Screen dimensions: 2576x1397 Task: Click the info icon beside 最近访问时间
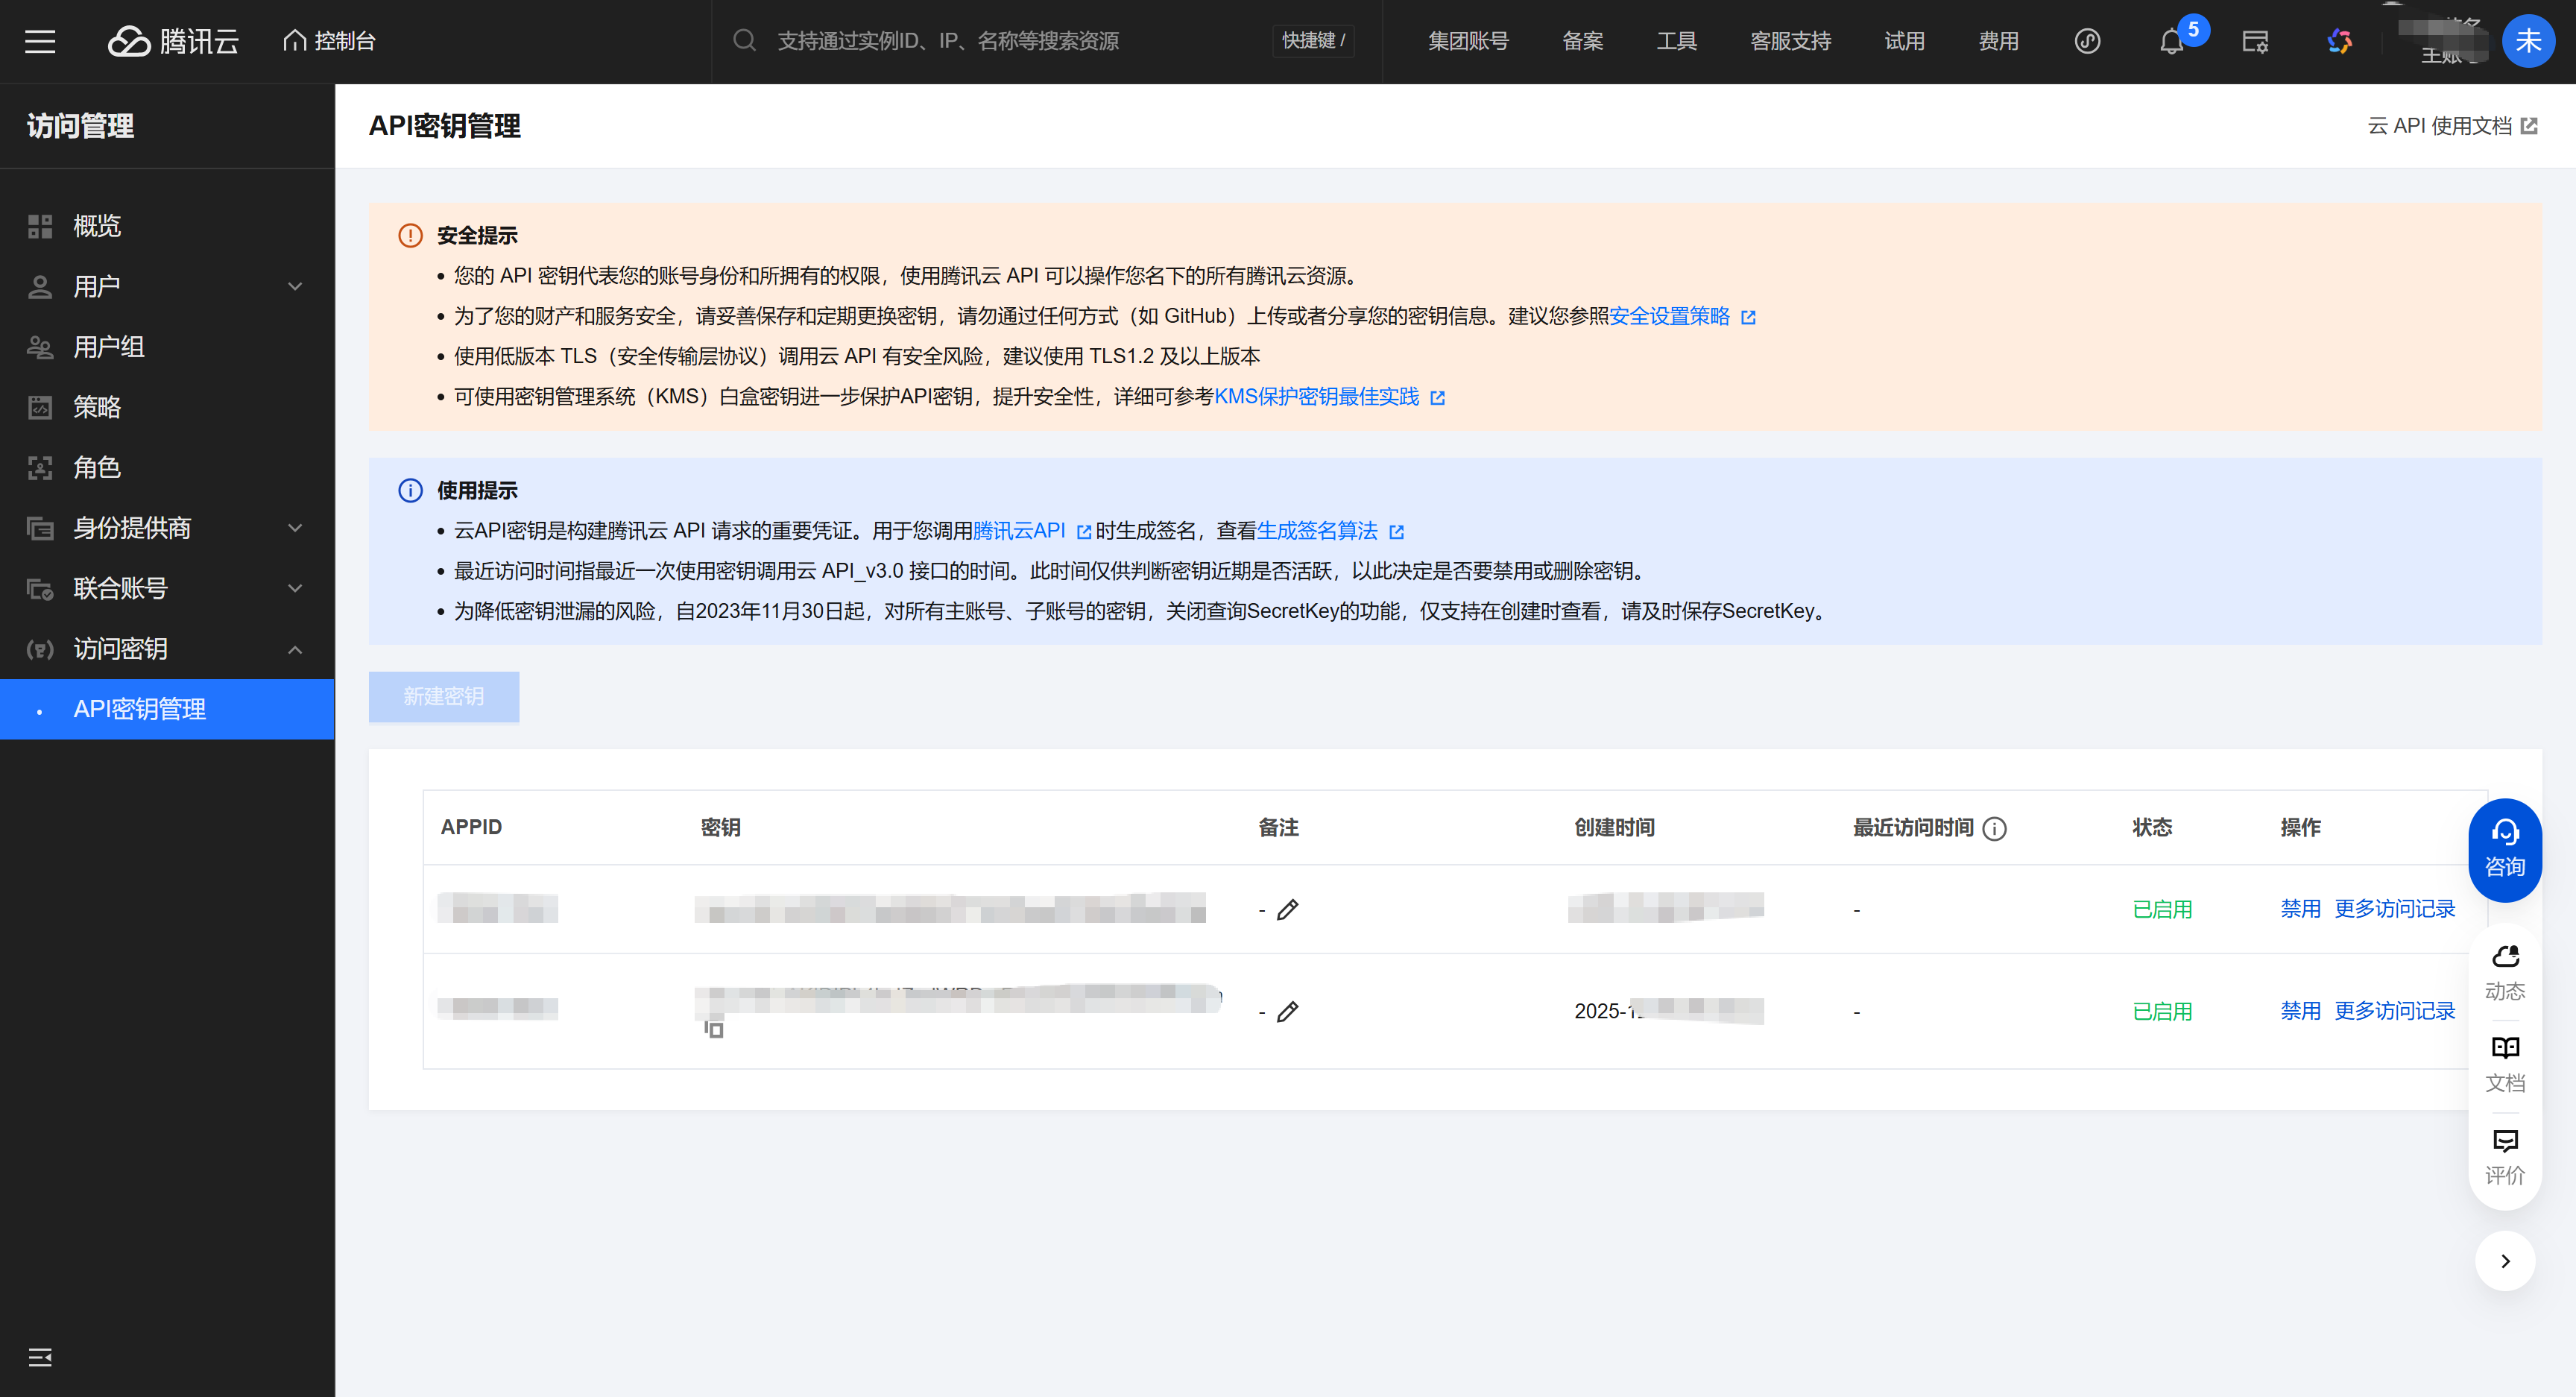point(1994,828)
